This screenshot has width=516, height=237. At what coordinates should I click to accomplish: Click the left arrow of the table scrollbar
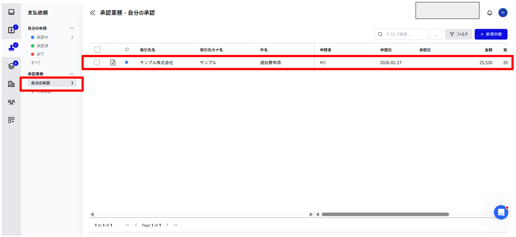[x=92, y=215]
